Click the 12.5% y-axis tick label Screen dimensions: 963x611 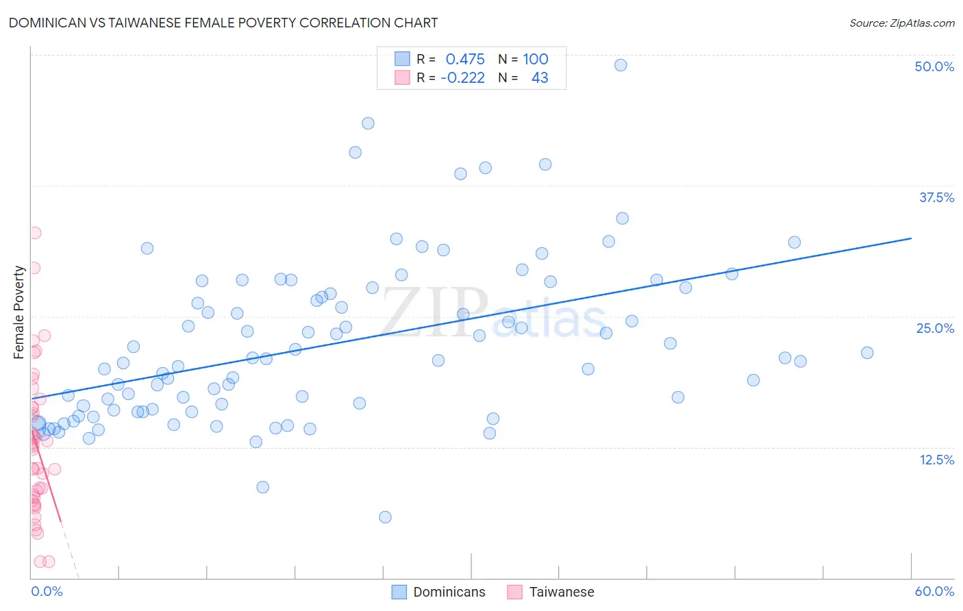[x=936, y=460]
